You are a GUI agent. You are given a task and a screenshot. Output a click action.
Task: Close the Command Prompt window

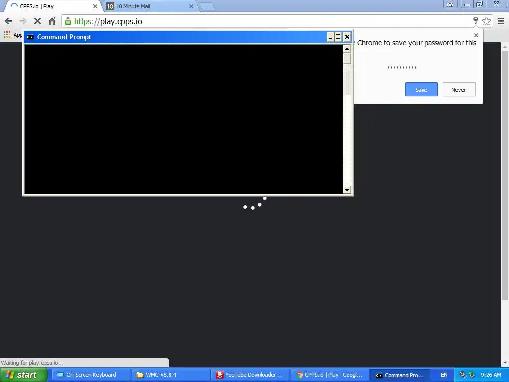347,37
